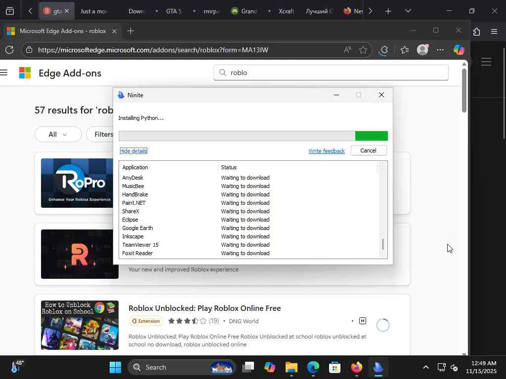Switch to the Лучший tab
Viewport: 506px width, 379px height.
pos(319,11)
